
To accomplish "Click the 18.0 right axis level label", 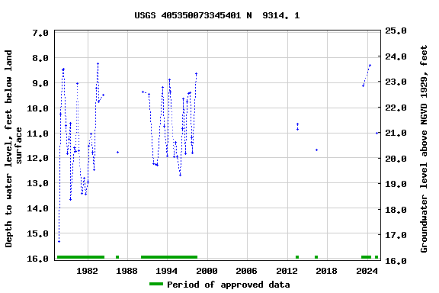I will pyautogui.click(x=396, y=210).
